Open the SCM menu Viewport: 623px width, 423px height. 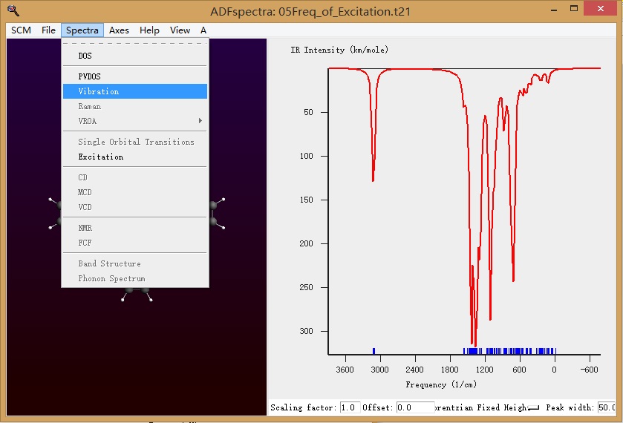tap(21, 30)
